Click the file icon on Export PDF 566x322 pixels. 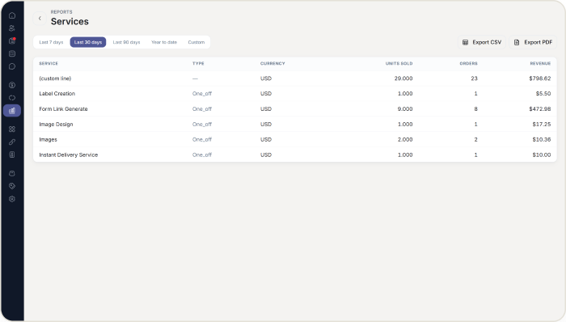tap(517, 42)
